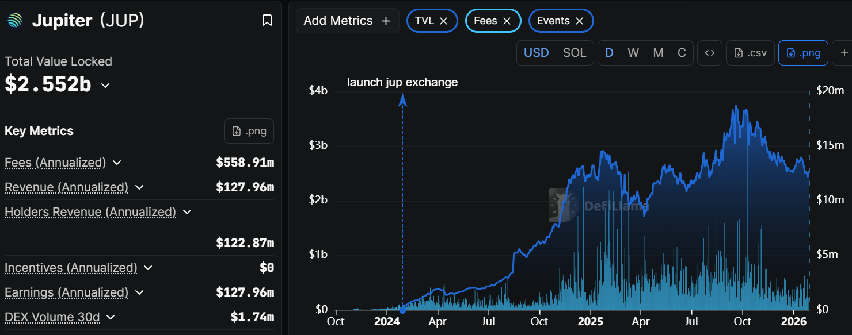The image size is (852, 335).
Task: Select USD currency denomination
Action: click(x=536, y=53)
